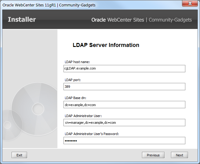Click the 'LDAP Base dn:' label
Viewport: 200px width, 164px height.
pos(75,98)
